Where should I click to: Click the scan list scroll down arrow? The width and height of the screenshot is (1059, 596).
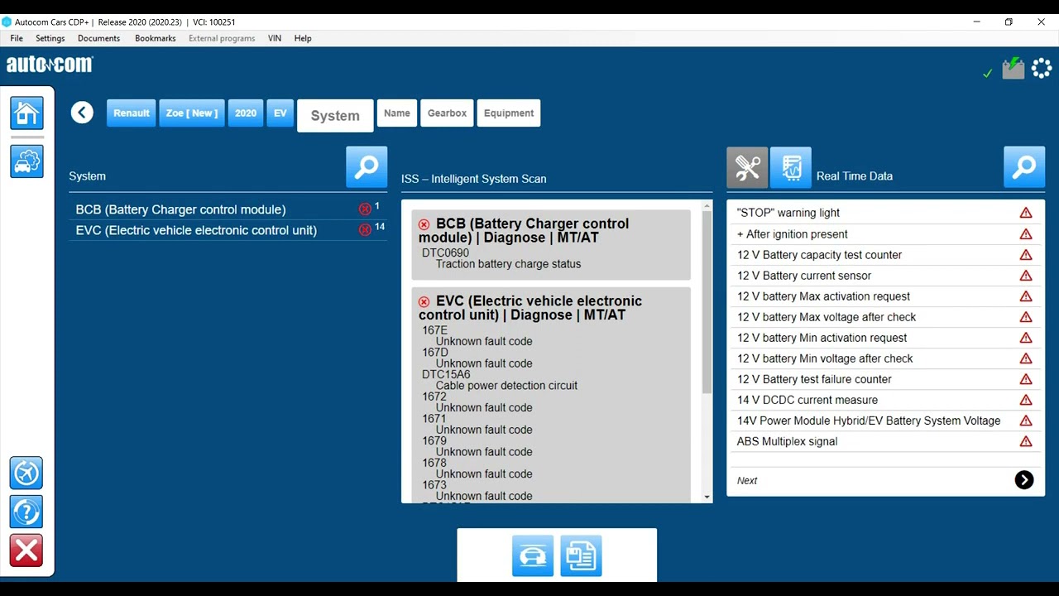point(707,497)
